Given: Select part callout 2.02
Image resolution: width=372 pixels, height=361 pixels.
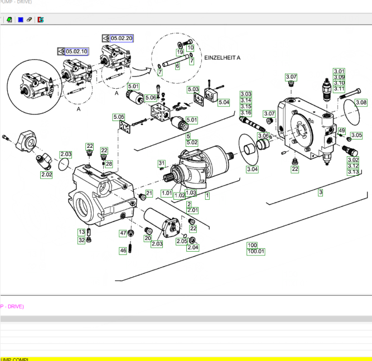Looking at the screenshot, I should [x=46, y=175].
